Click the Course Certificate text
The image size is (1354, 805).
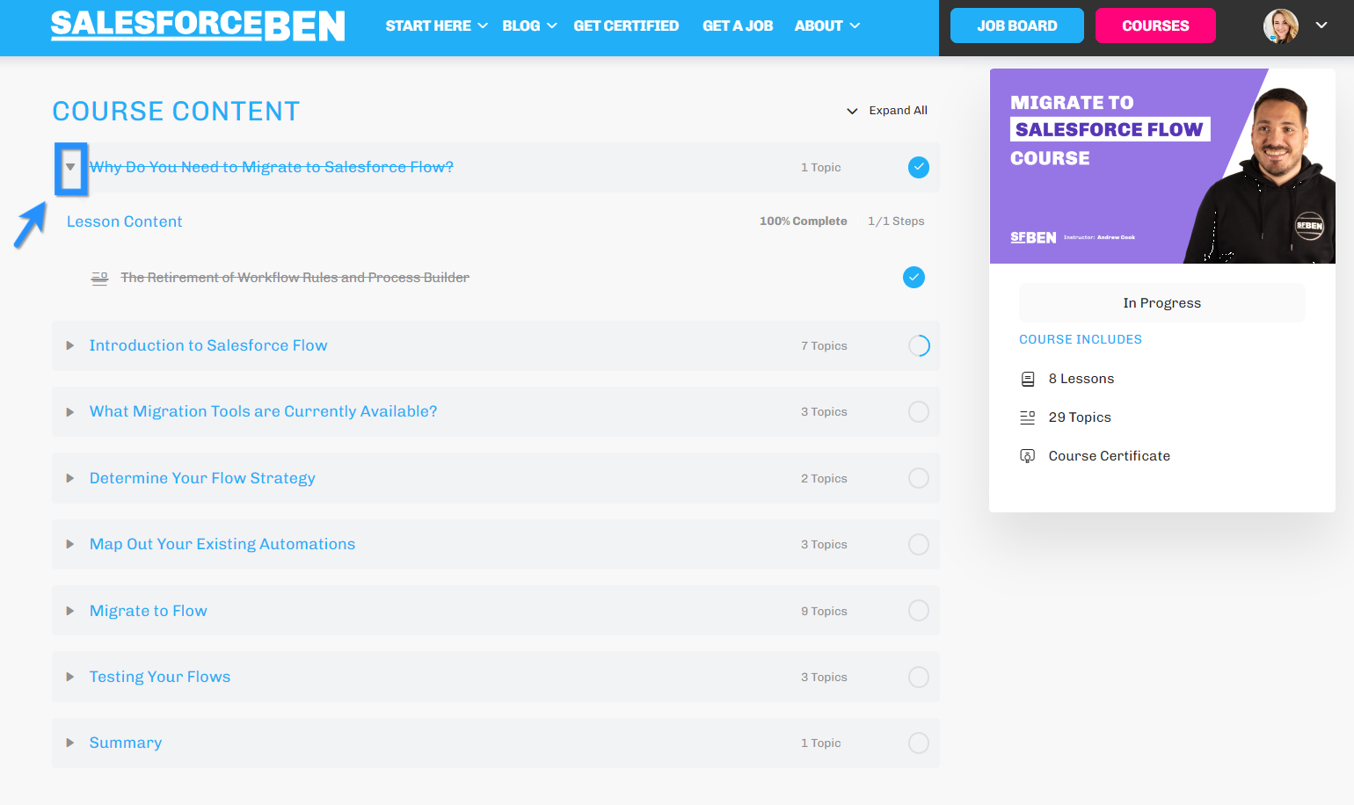click(1110, 456)
